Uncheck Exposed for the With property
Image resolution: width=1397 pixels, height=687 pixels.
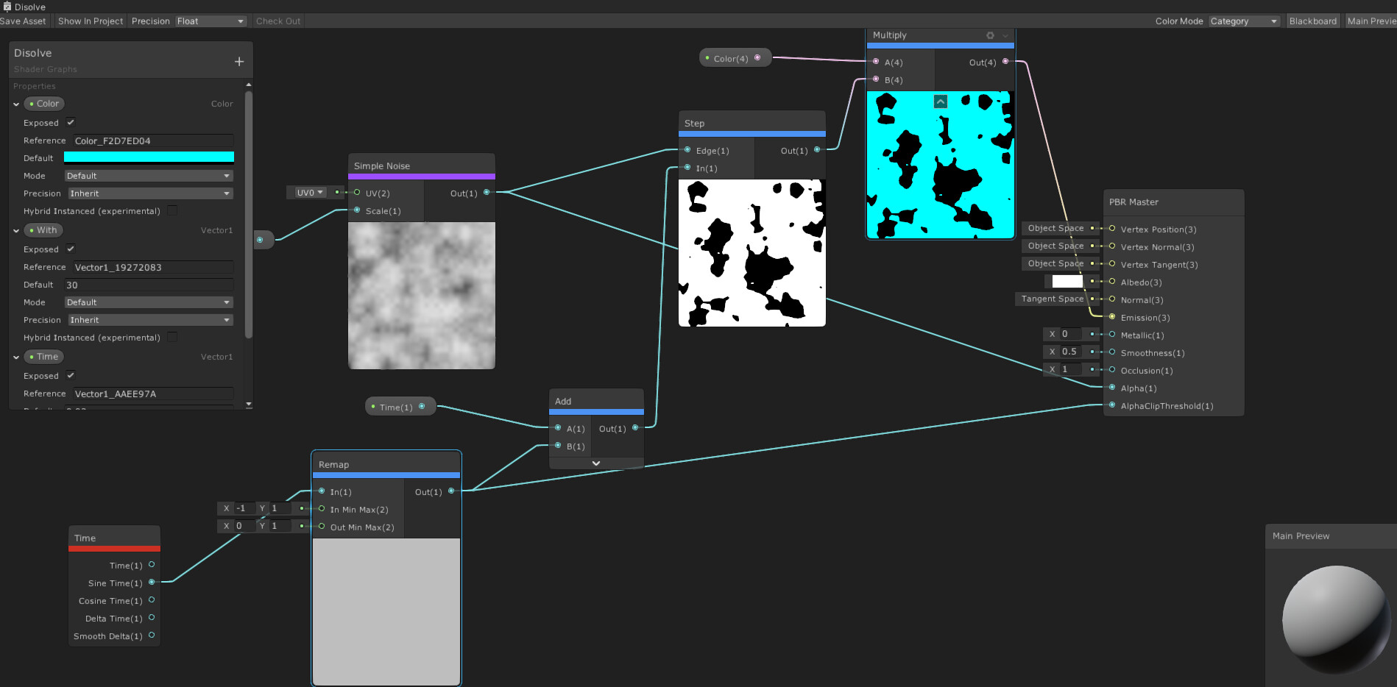(x=70, y=249)
